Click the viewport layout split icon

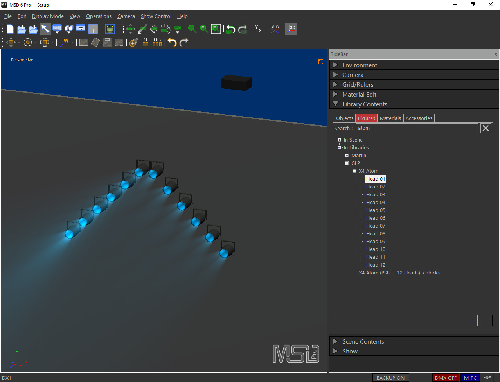tap(93, 29)
